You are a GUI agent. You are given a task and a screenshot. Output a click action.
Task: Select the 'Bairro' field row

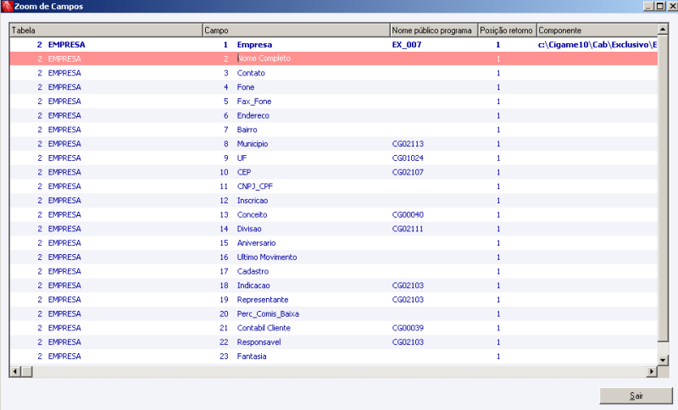333,130
